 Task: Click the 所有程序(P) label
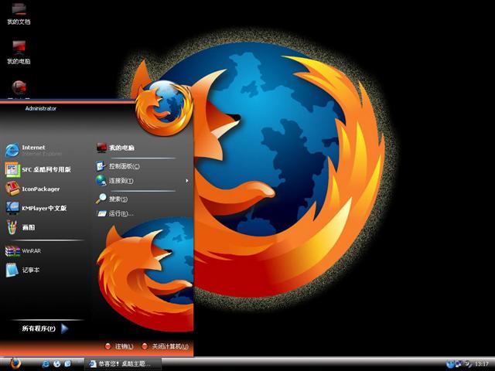click(39, 328)
